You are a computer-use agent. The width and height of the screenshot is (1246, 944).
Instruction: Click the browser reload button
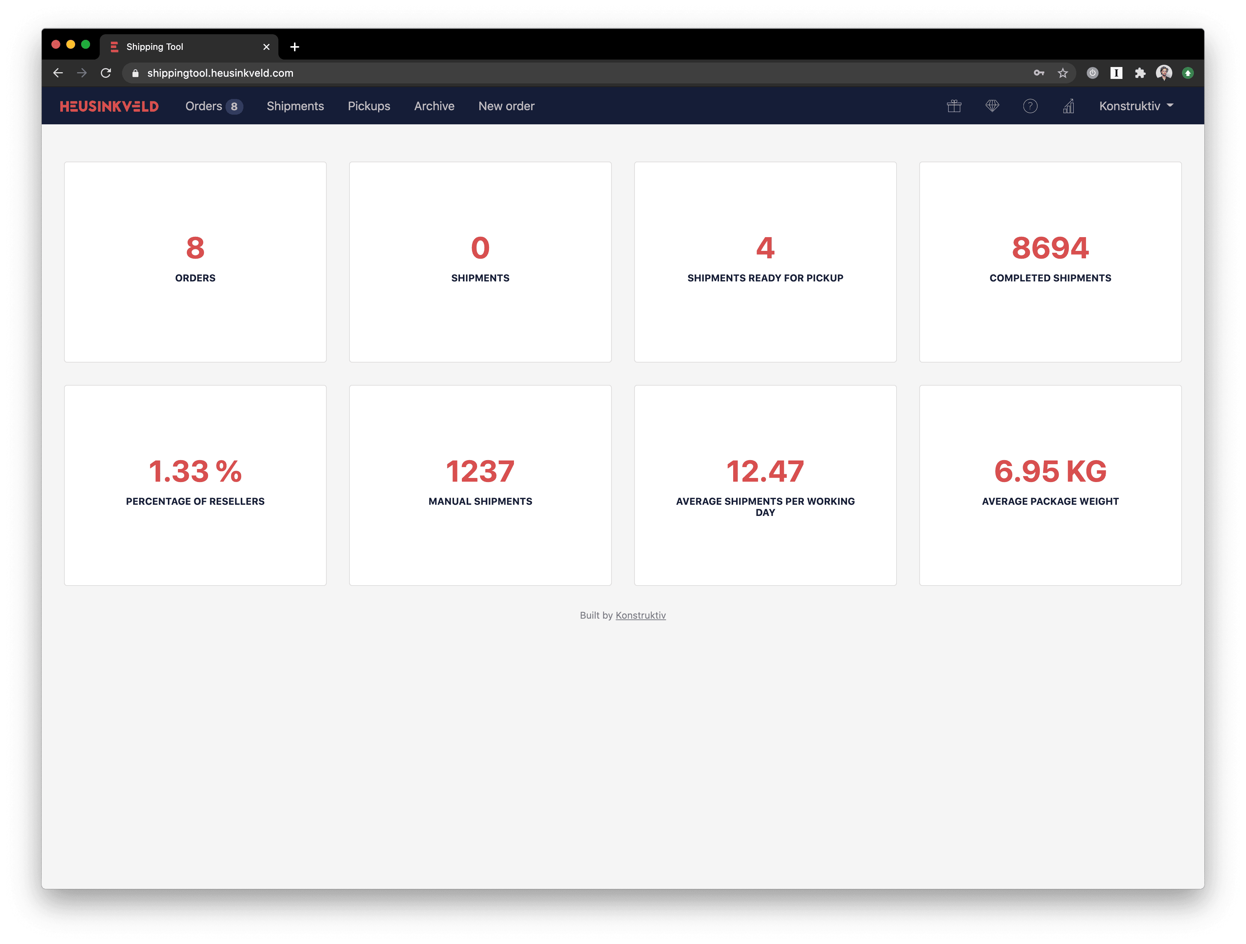pos(106,73)
